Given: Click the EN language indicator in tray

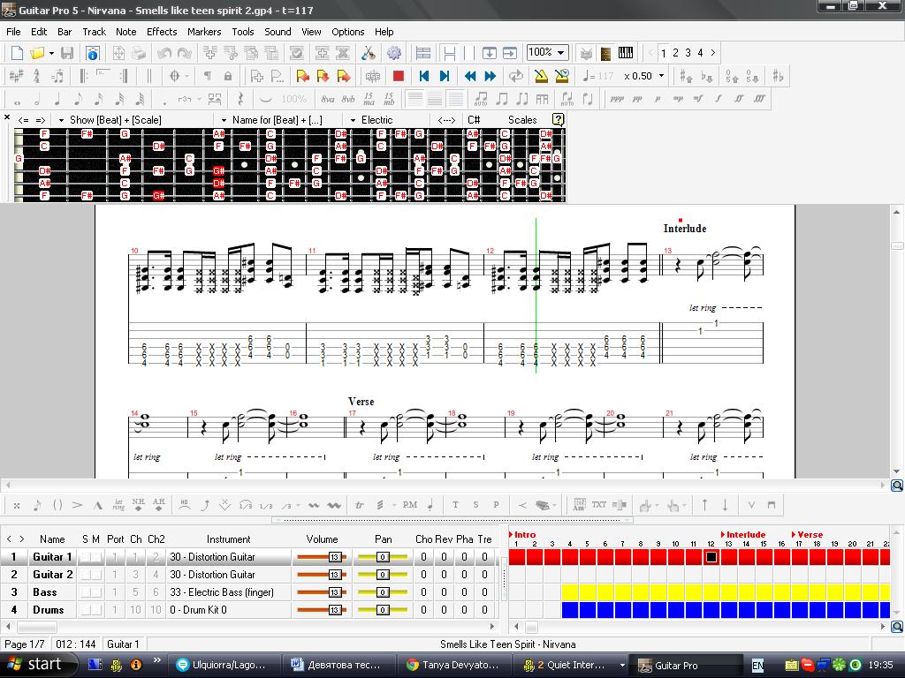Looking at the screenshot, I should coord(757,666).
